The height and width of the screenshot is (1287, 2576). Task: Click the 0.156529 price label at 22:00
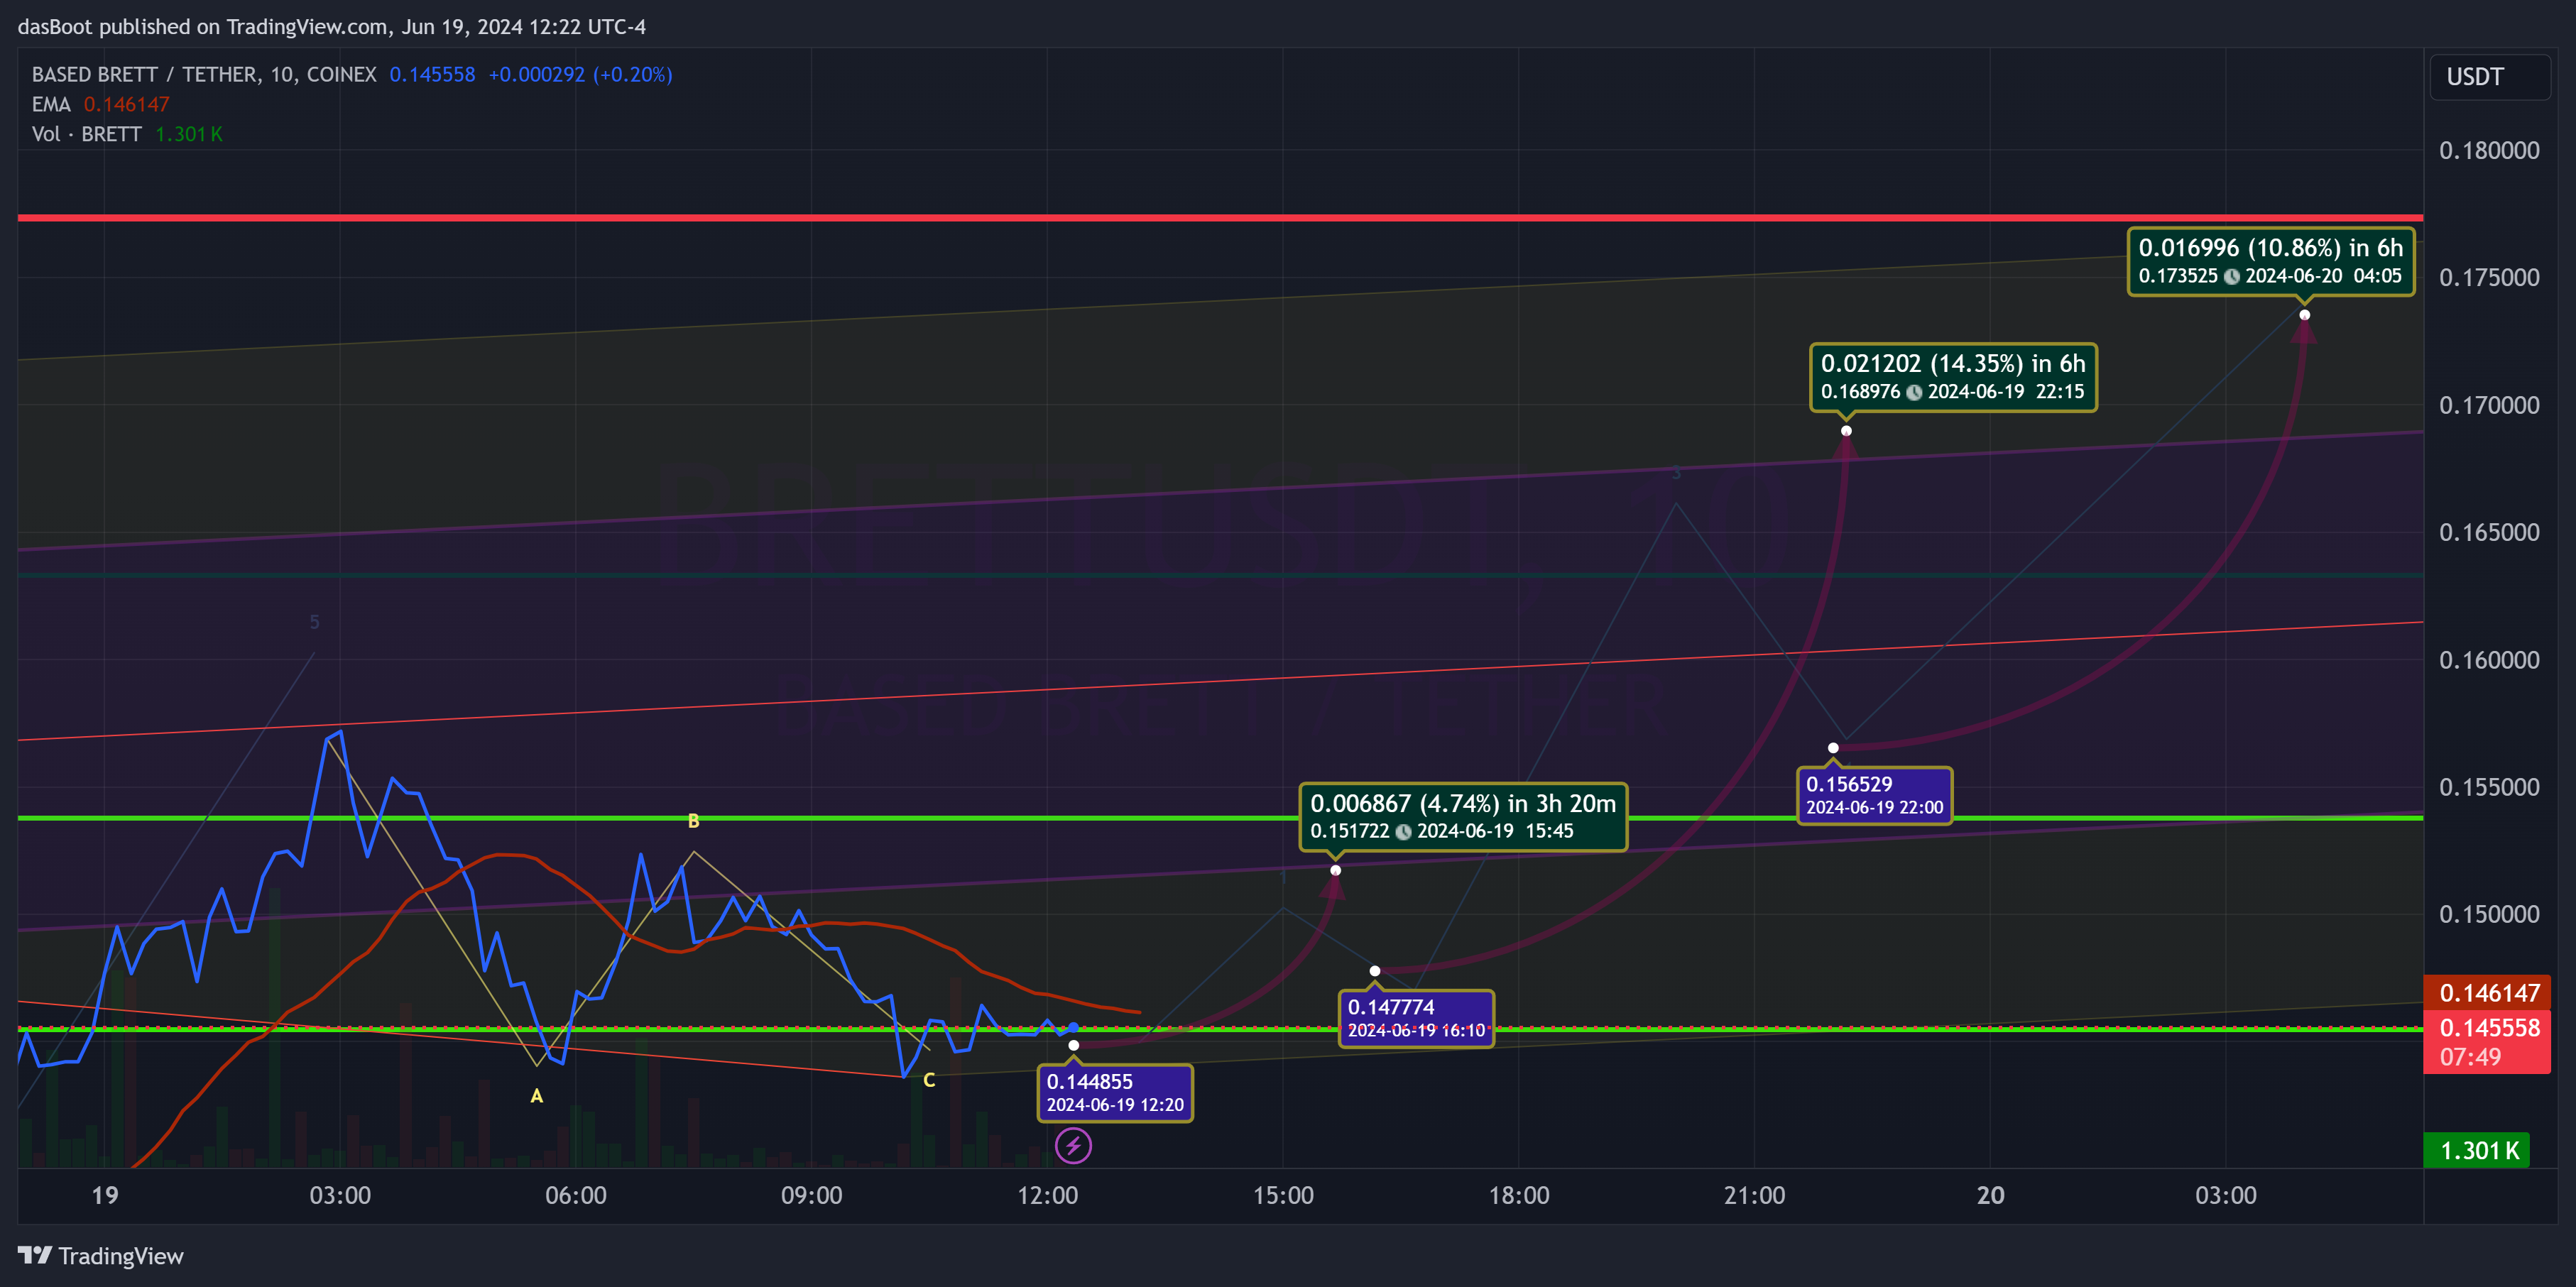tap(1874, 795)
